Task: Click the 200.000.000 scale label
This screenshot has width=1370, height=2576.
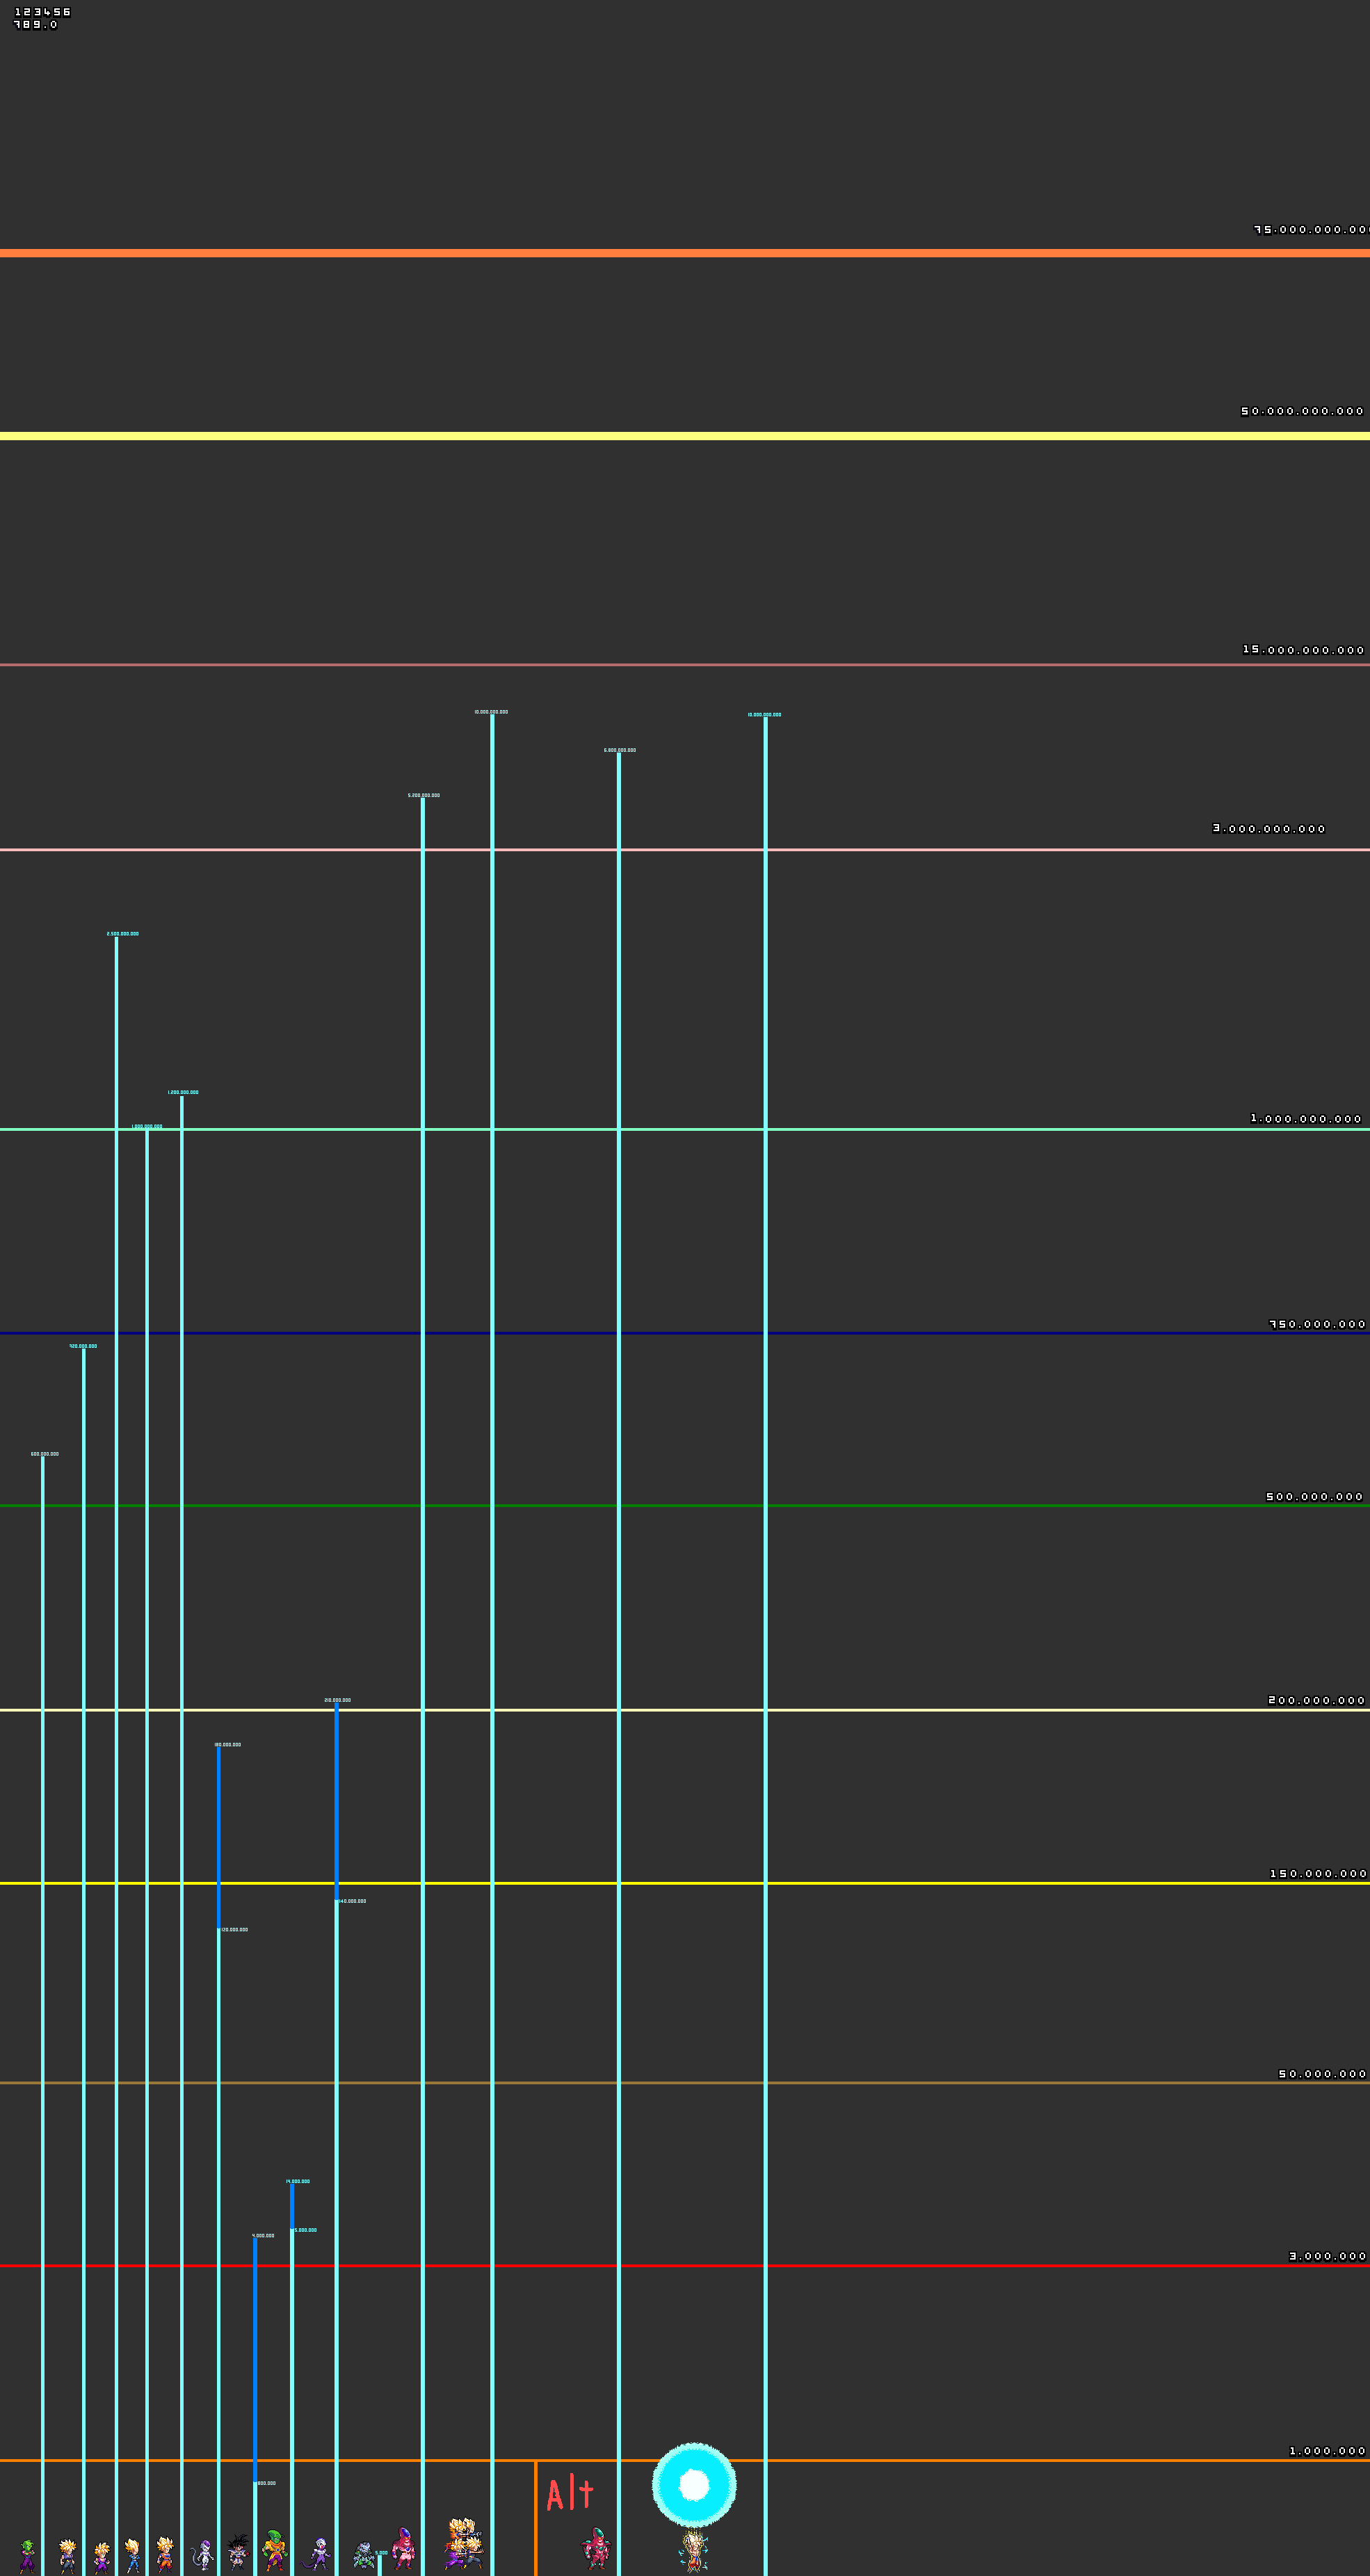Action: pyautogui.click(x=1316, y=1700)
